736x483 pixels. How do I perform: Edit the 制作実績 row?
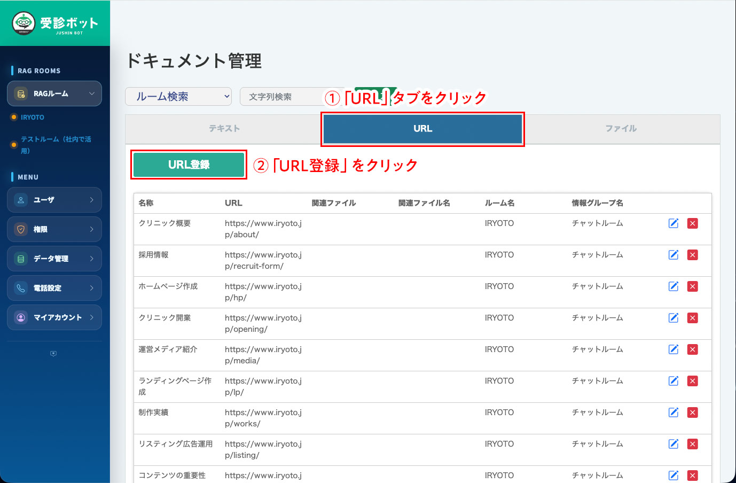click(674, 412)
